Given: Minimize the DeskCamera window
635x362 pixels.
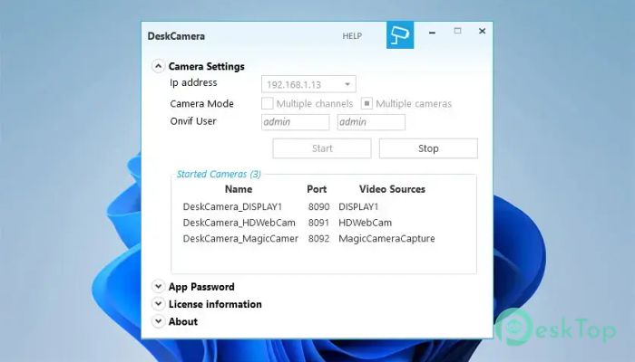Looking at the screenshot, I should click(x=432, y=32).
